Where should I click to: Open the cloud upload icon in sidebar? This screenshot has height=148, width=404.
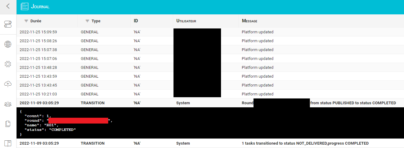point(8,84)
